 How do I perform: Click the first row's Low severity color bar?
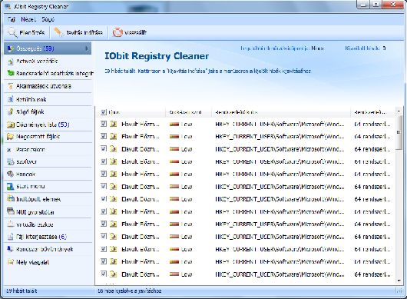pyautogui.click(x=174, y=125)
